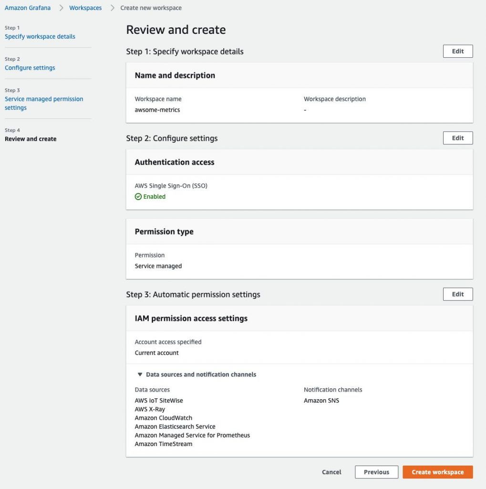
Task: Go to Step 2 Configure settings
Action: (x=30, y=68)
